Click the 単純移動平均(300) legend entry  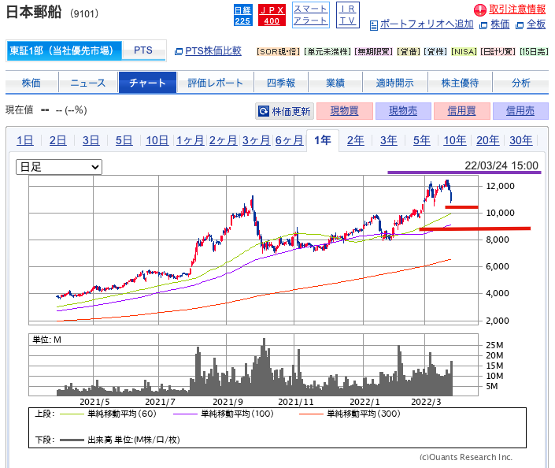point(350,414)
